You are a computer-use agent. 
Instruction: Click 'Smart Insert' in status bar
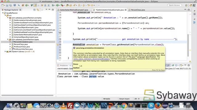pos(124,99)
